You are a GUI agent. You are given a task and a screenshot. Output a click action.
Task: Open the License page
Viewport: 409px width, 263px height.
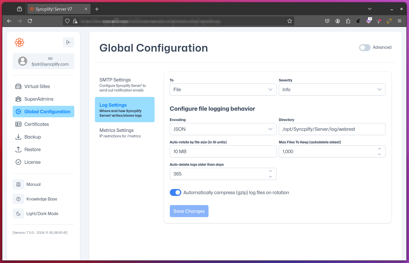point(43,162)
